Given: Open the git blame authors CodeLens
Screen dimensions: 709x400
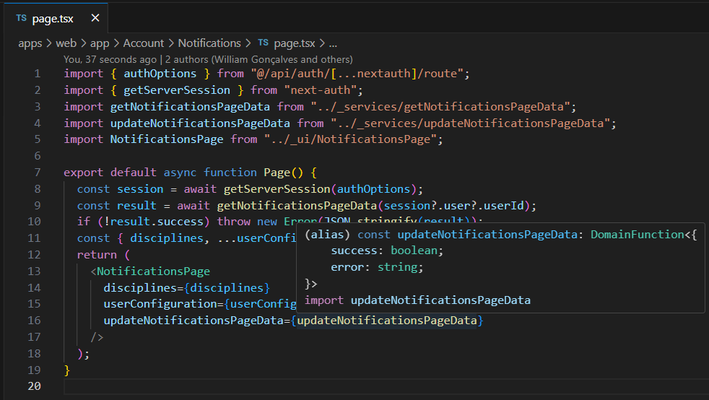Looking at the screenshot, I should (x=208, y=59).
